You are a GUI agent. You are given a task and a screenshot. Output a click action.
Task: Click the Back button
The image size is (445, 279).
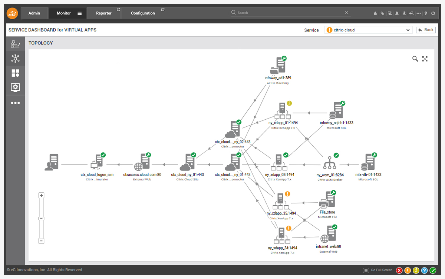point(426,30)
